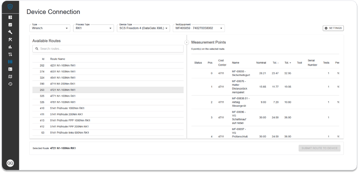359x173 pixels.
Task: Select route 5141 Prüfroute FPP 200Nm RK1
Action: (x=108, y=126)
